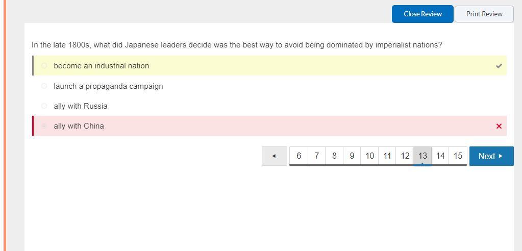Click the previous page arrow button
This screenshot has width=522, height=251.
274,156
